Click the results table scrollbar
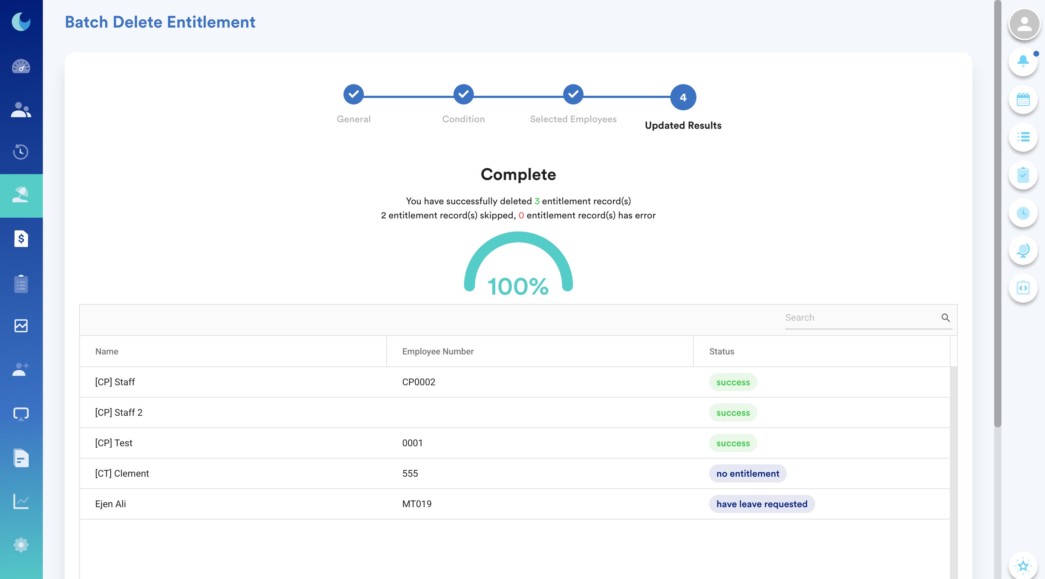 click(x=954, y=473)
